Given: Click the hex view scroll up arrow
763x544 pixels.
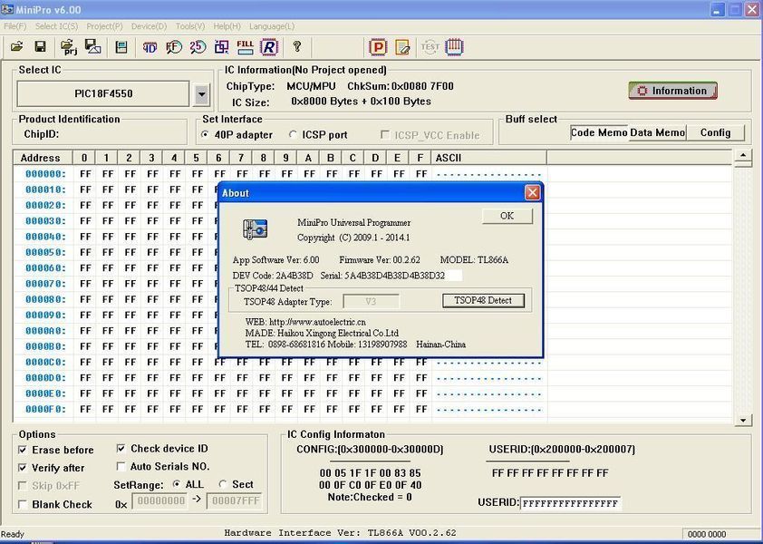Looking at the screenshot, I should click(x=743, y=156).
